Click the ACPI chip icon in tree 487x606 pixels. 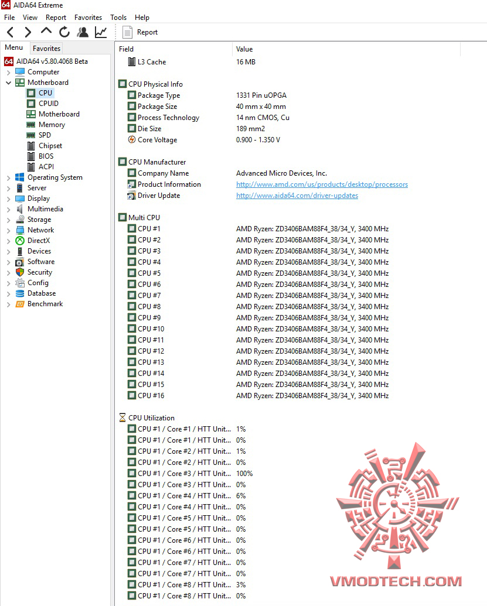click(31, 166)
